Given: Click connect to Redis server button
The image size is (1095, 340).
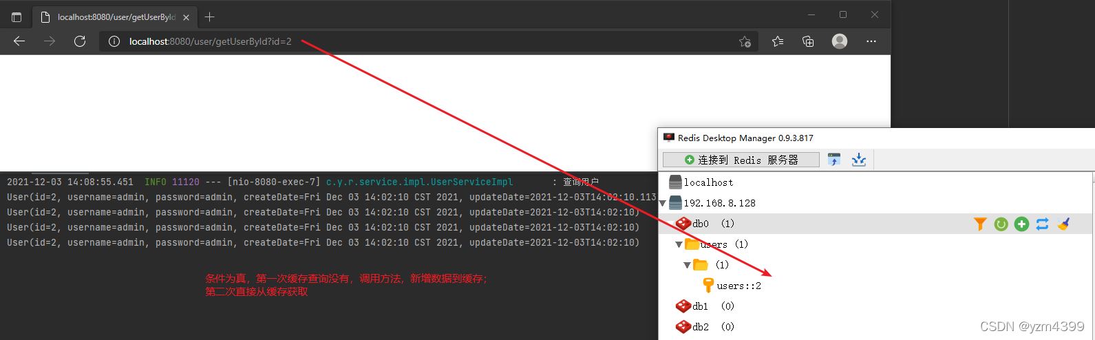Looking at the screenshot, I should (741, 160).
